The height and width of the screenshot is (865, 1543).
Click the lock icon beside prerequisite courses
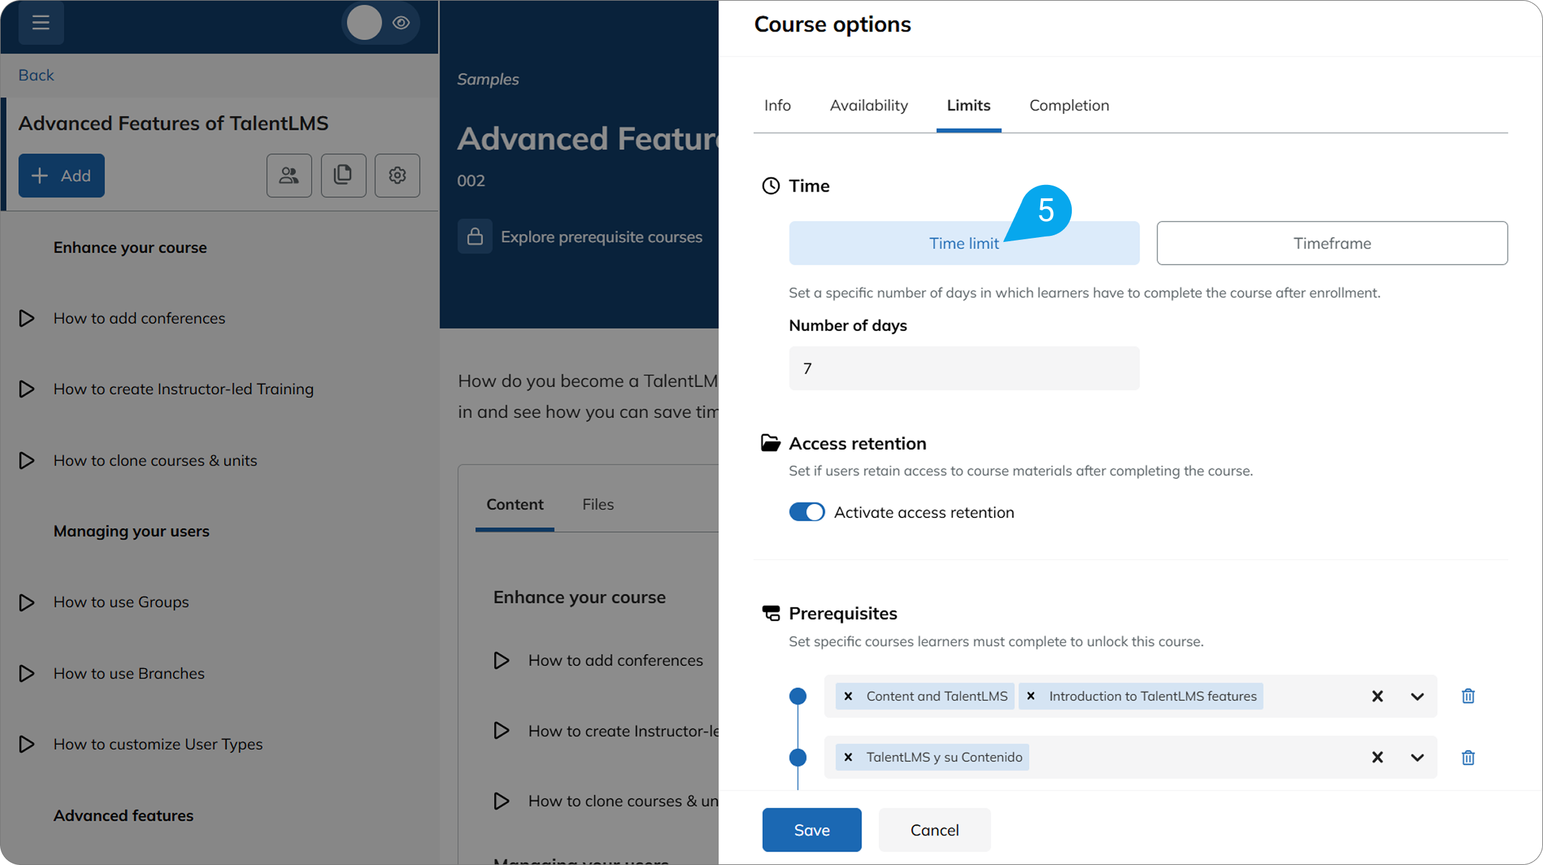[x=475, y=237]
